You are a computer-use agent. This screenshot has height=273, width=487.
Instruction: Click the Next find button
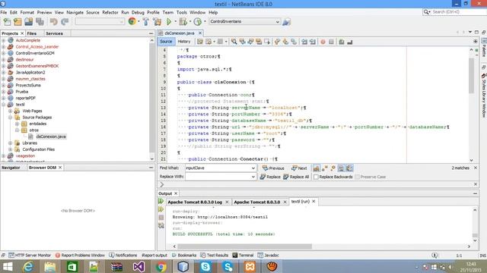tap(299, 168)
